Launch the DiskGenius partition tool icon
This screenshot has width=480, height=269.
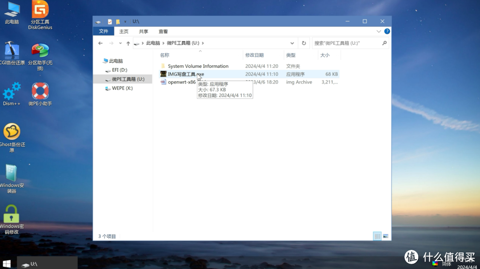[x=40, y=15]
